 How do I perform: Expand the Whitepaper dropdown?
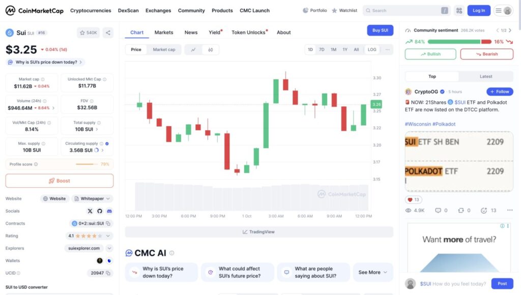[92, 199]
